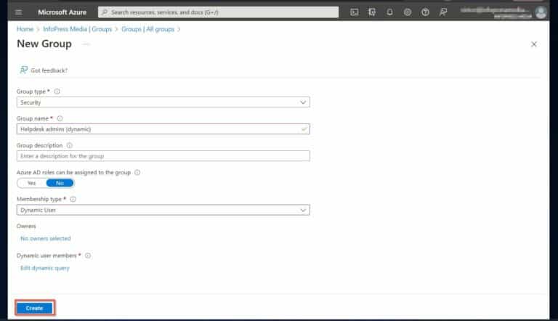This screenshot has height=321, width=558.
Task: Open the ellipsis menu next to New Group
Action: [86, 44]
